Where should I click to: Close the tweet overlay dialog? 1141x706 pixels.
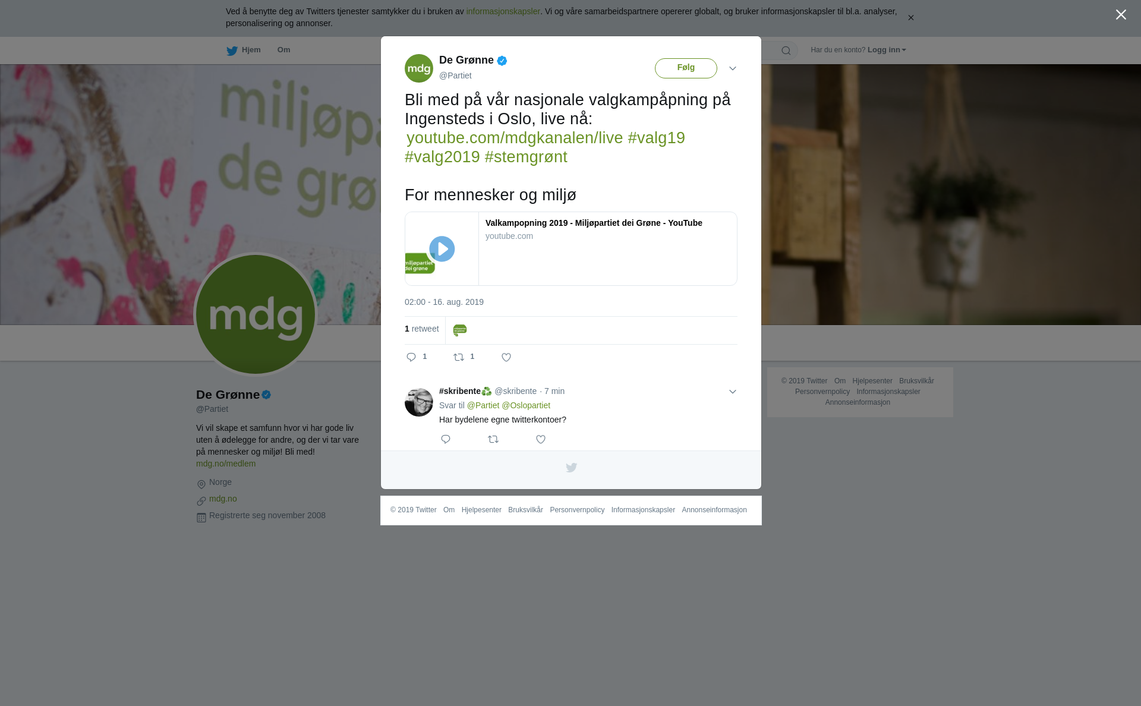pos(1121,14)
